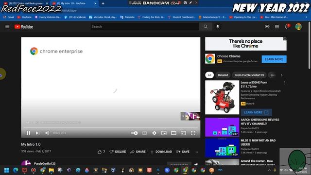Toggle subtitles/closed captions
311x175 pixels.
click(145, 133)
